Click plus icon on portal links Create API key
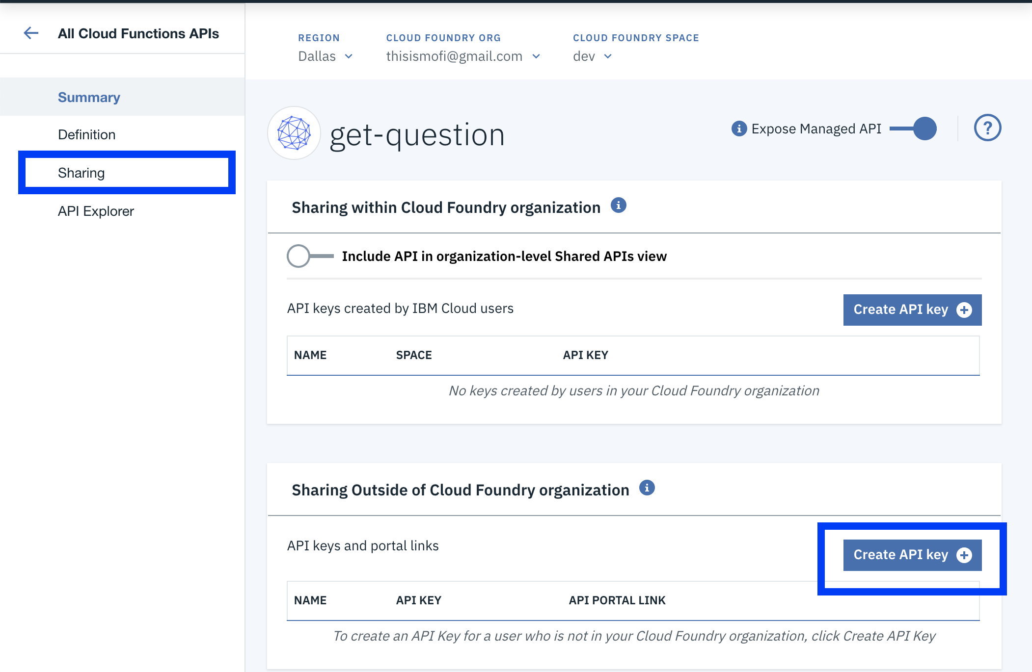The image size is (1032, 672). click(964, 555)
